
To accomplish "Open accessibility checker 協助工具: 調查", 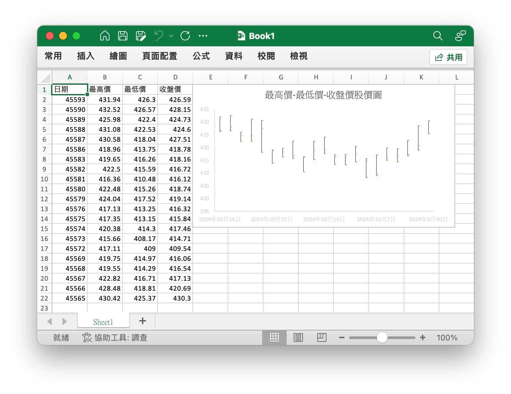I will [114, 337].
